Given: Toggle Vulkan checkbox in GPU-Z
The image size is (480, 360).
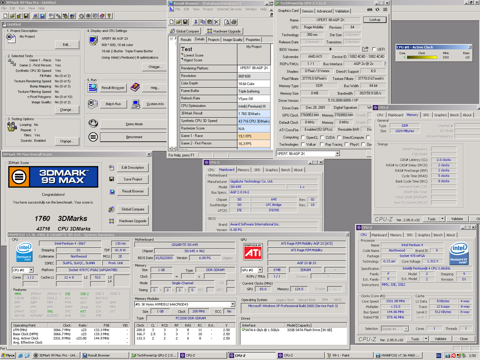Looking at the screenshot, I should click(303, 144).
